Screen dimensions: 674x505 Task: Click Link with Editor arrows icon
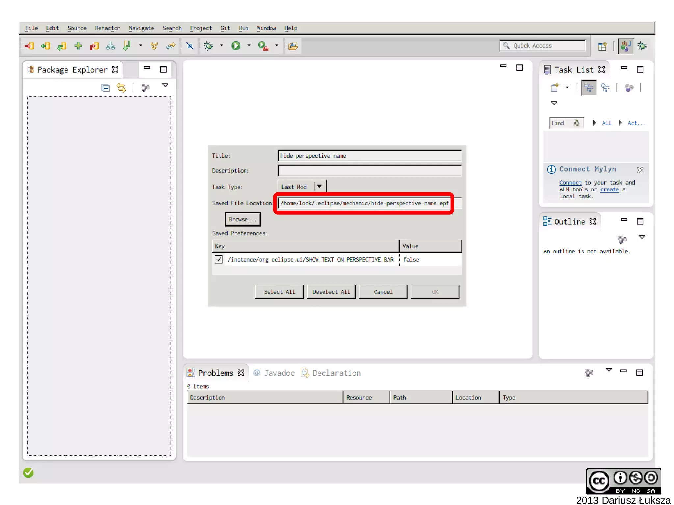point(121,88)
